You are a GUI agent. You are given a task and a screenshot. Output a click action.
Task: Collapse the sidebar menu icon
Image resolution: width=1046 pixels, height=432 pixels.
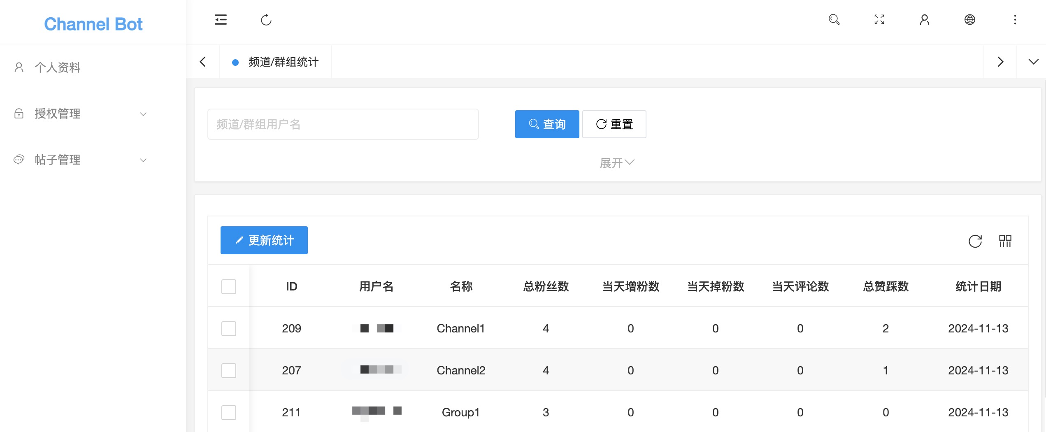click(x=221, y=20)
